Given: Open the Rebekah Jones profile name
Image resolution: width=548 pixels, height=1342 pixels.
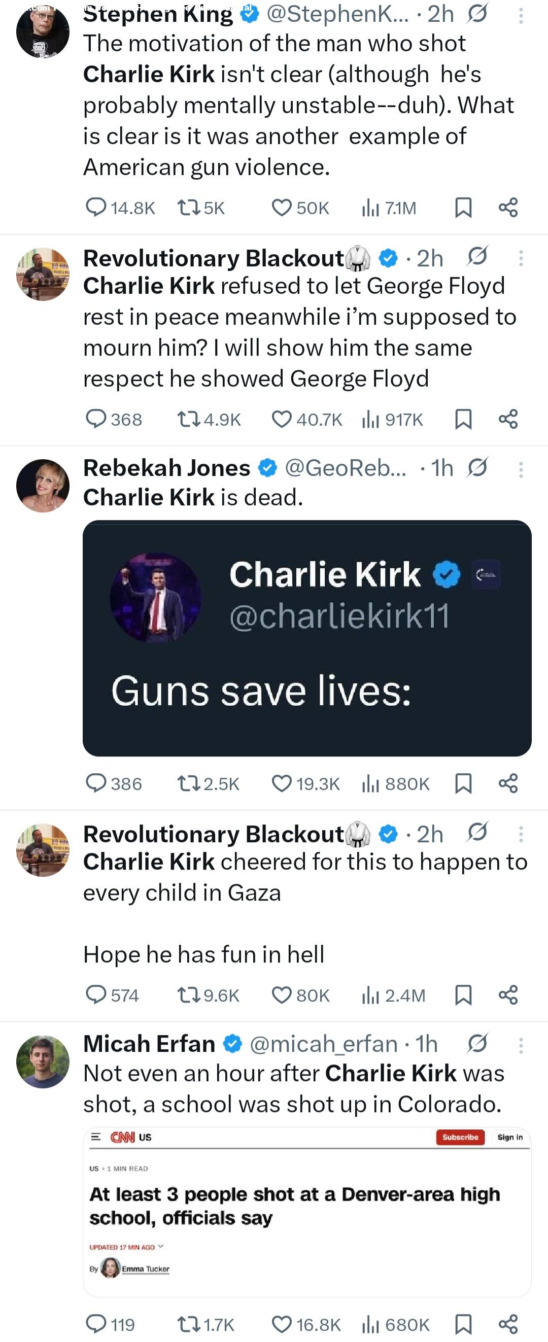Looking at the screenshot, I should [167, 468].
